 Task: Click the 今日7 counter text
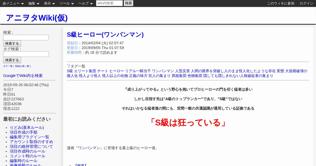pyautogui.click(x=8, y=90)
